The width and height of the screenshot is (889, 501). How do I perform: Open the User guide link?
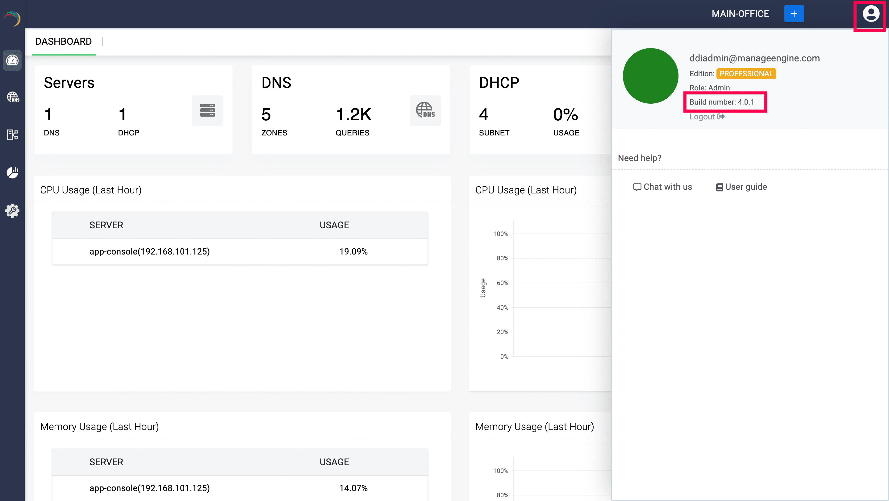741,187
